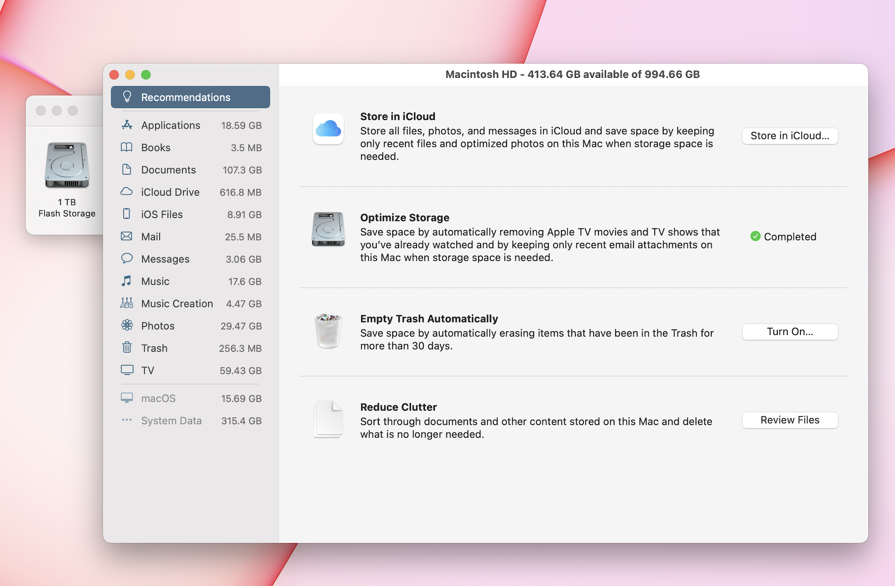Click the Review Files button
The image size is (895, 586).
[790, 420]
